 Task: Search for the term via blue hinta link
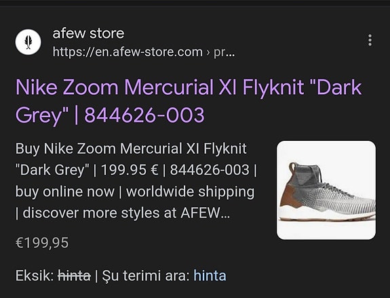point(210,276)
